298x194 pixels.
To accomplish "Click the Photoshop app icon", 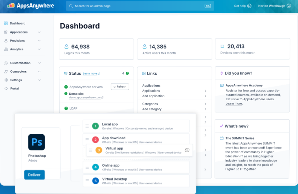I will click(x=36, y=142).
